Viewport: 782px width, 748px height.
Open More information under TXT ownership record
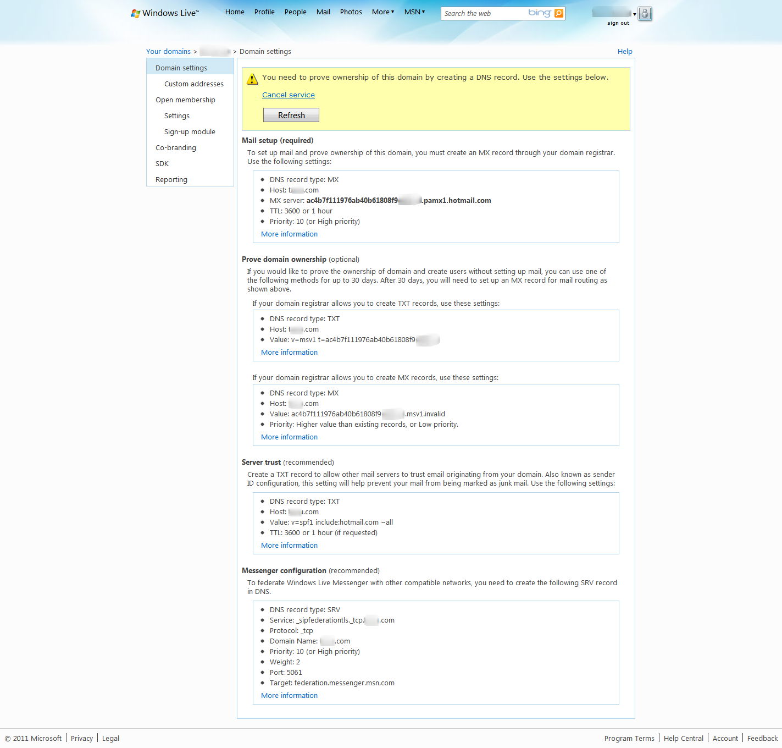[290, 352]
